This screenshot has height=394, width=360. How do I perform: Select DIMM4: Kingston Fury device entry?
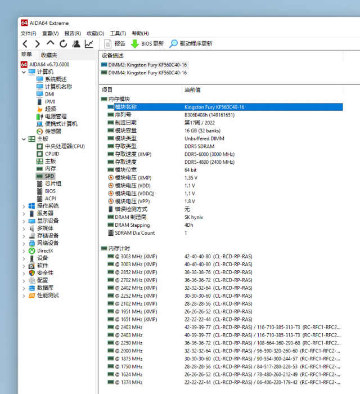pos(147,73)
